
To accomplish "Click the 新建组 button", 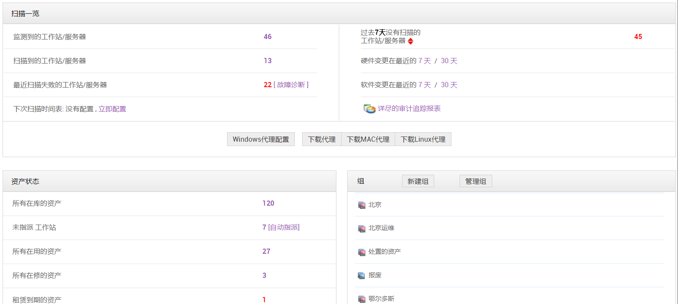I will click(x=418, y=181).
